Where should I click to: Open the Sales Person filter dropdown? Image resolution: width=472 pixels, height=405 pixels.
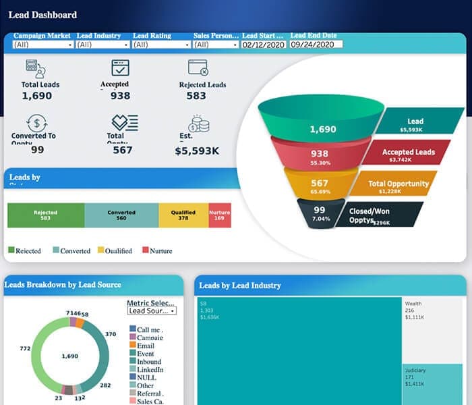point(216,45)
